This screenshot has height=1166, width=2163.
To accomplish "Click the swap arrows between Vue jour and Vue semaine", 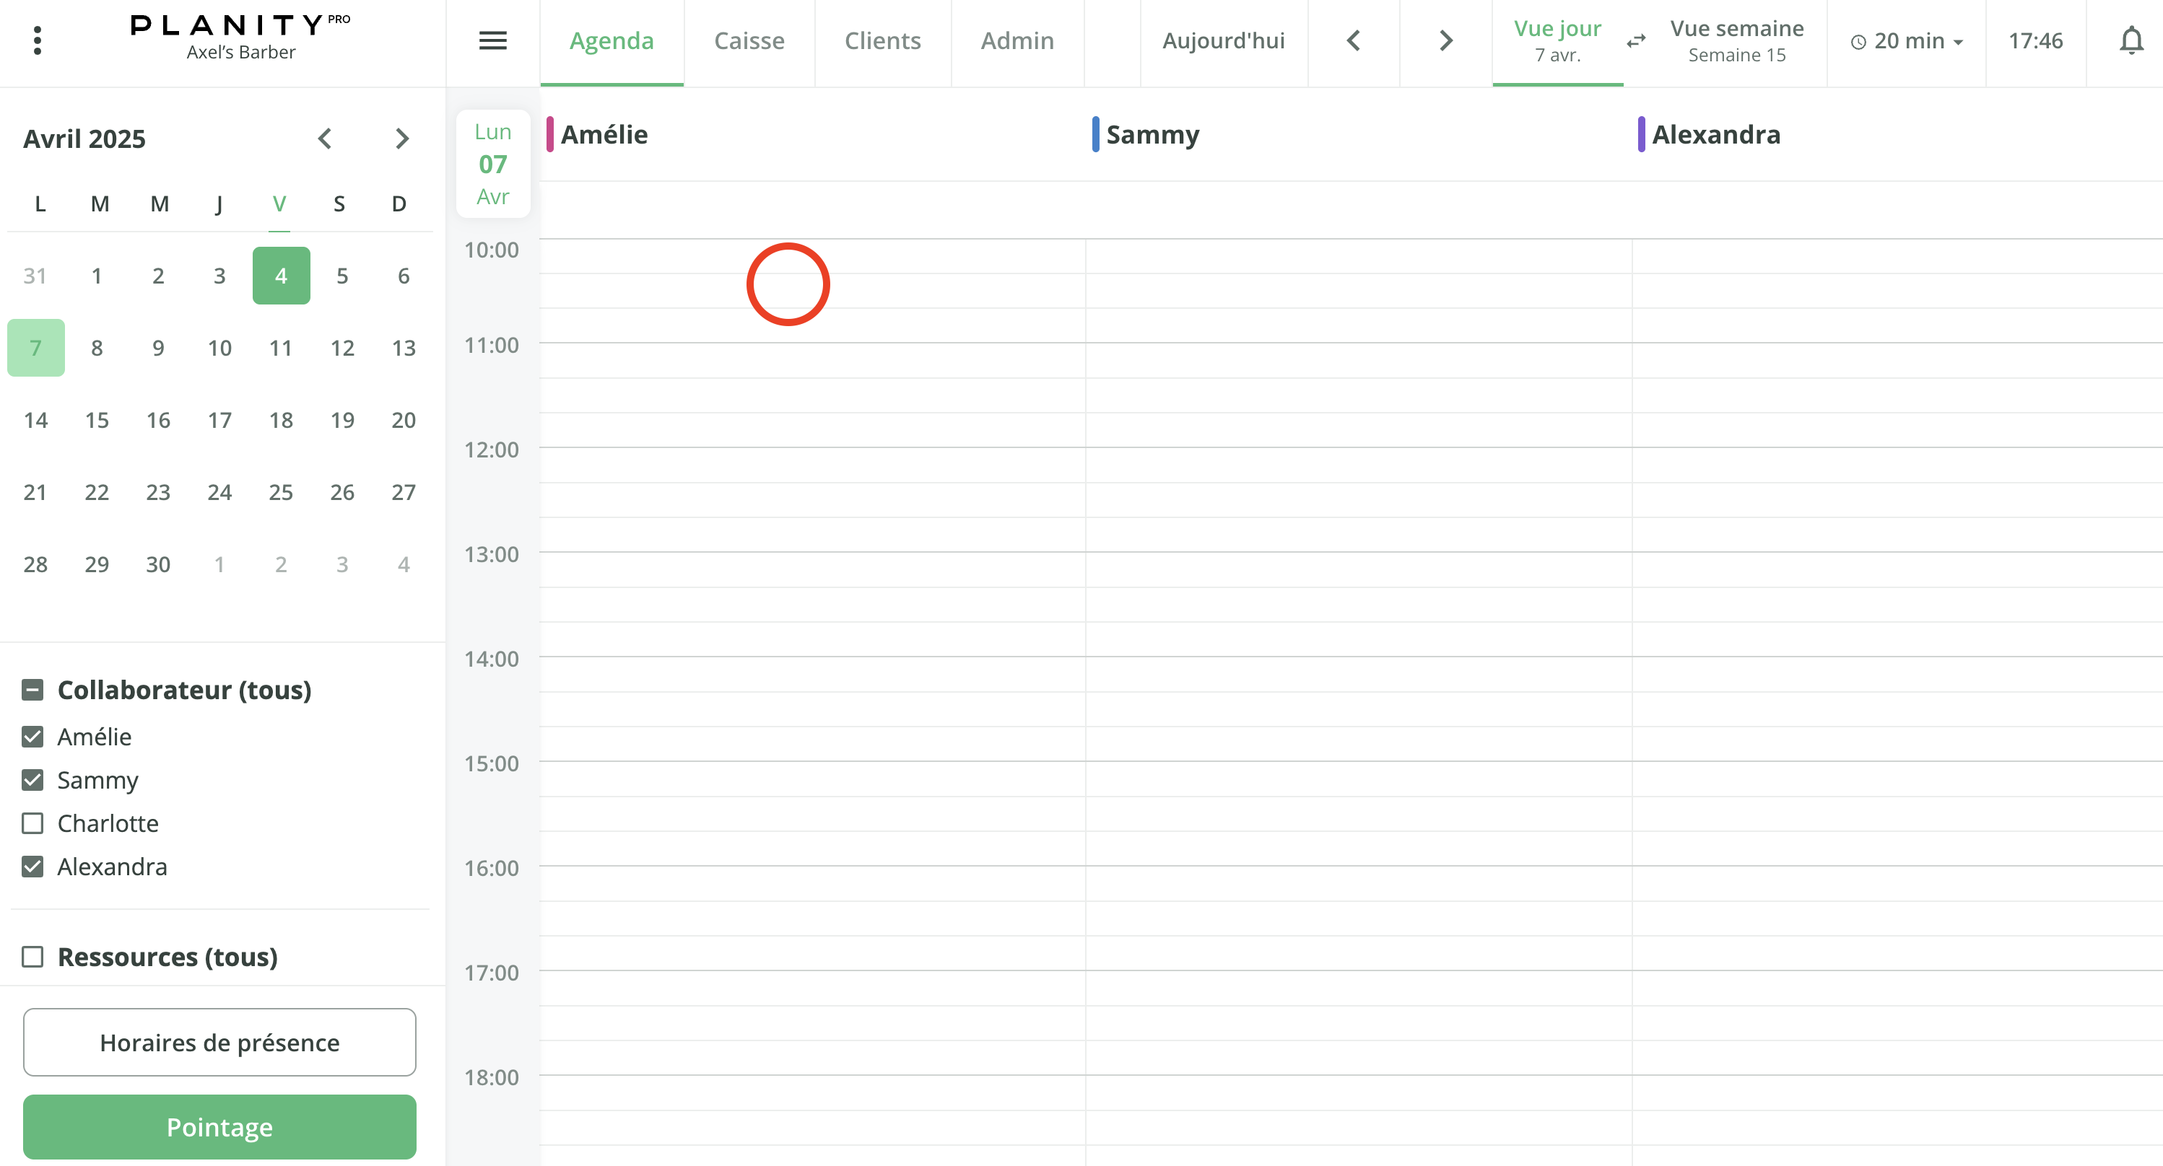I will 1636,40.
